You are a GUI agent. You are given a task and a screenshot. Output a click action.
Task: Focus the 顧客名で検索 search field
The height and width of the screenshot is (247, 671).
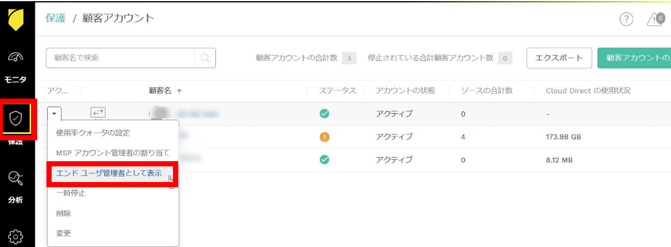[121, 58]
